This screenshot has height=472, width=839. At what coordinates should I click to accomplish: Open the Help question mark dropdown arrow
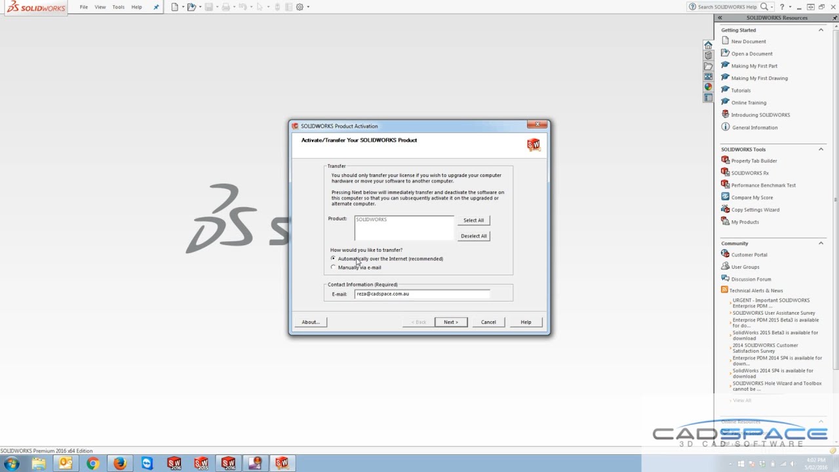click(789, 7)
